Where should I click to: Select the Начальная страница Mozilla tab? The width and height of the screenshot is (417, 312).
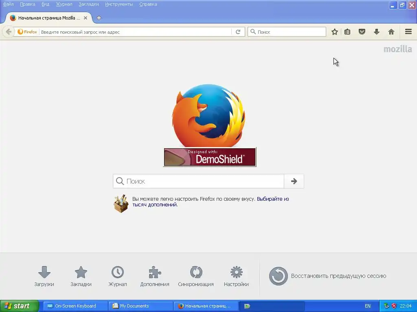48,18
